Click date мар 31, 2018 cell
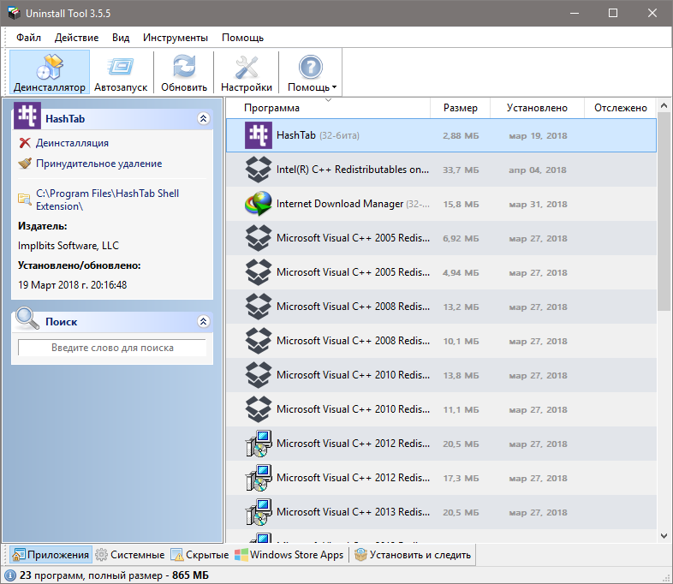The image size is (673, 584). 538,205
